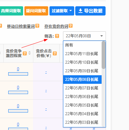Click the 导出数据 export button

90,11
